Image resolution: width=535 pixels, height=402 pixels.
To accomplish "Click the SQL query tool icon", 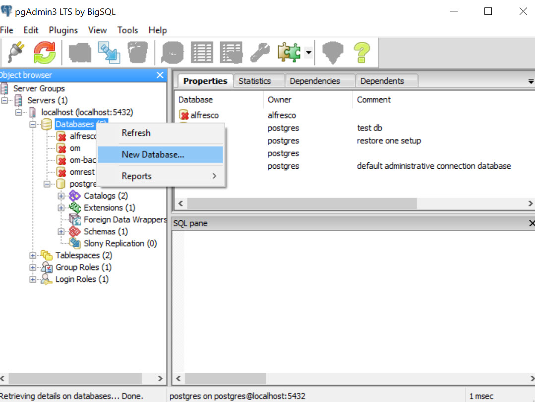I will tap(172, 52).
